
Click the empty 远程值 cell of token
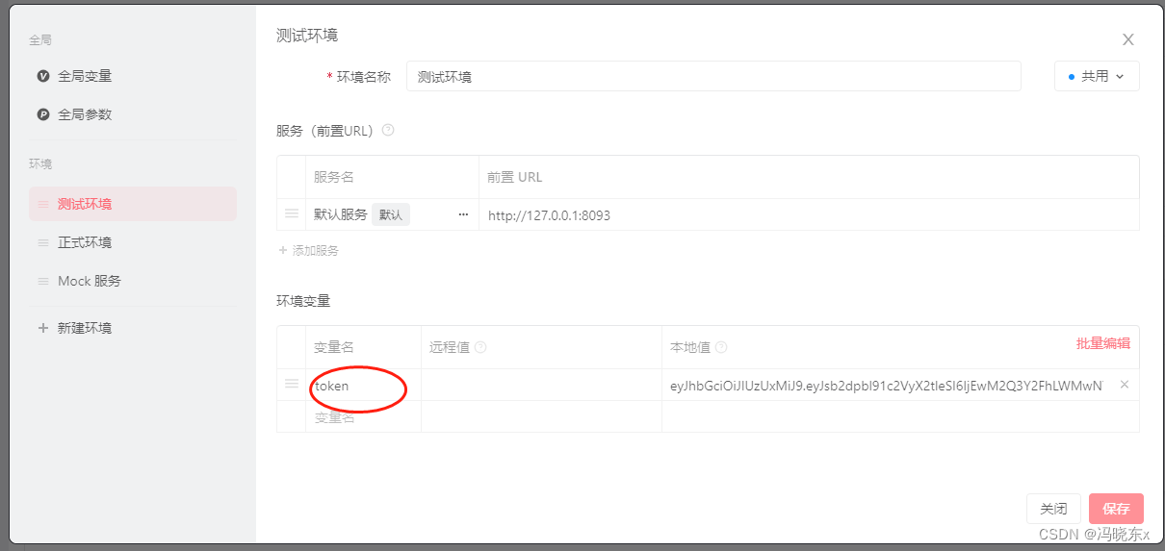(541, 386)
